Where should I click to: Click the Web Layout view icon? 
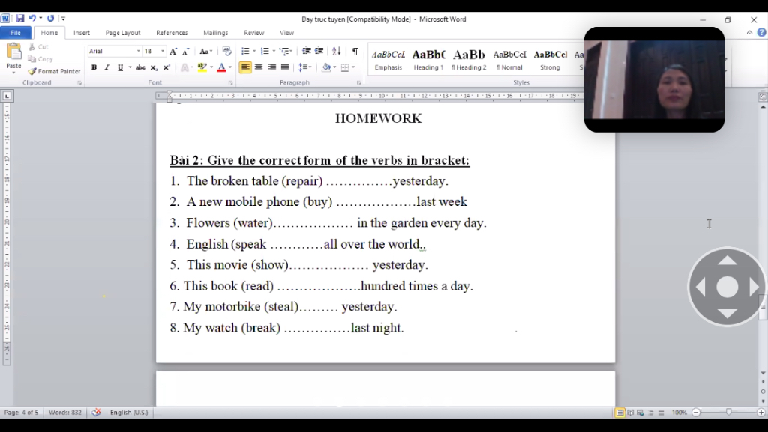click(x=640, y=413)
